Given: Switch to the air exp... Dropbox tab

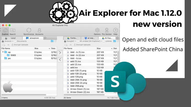Looking at the screenshot, I should click(90, 38).
